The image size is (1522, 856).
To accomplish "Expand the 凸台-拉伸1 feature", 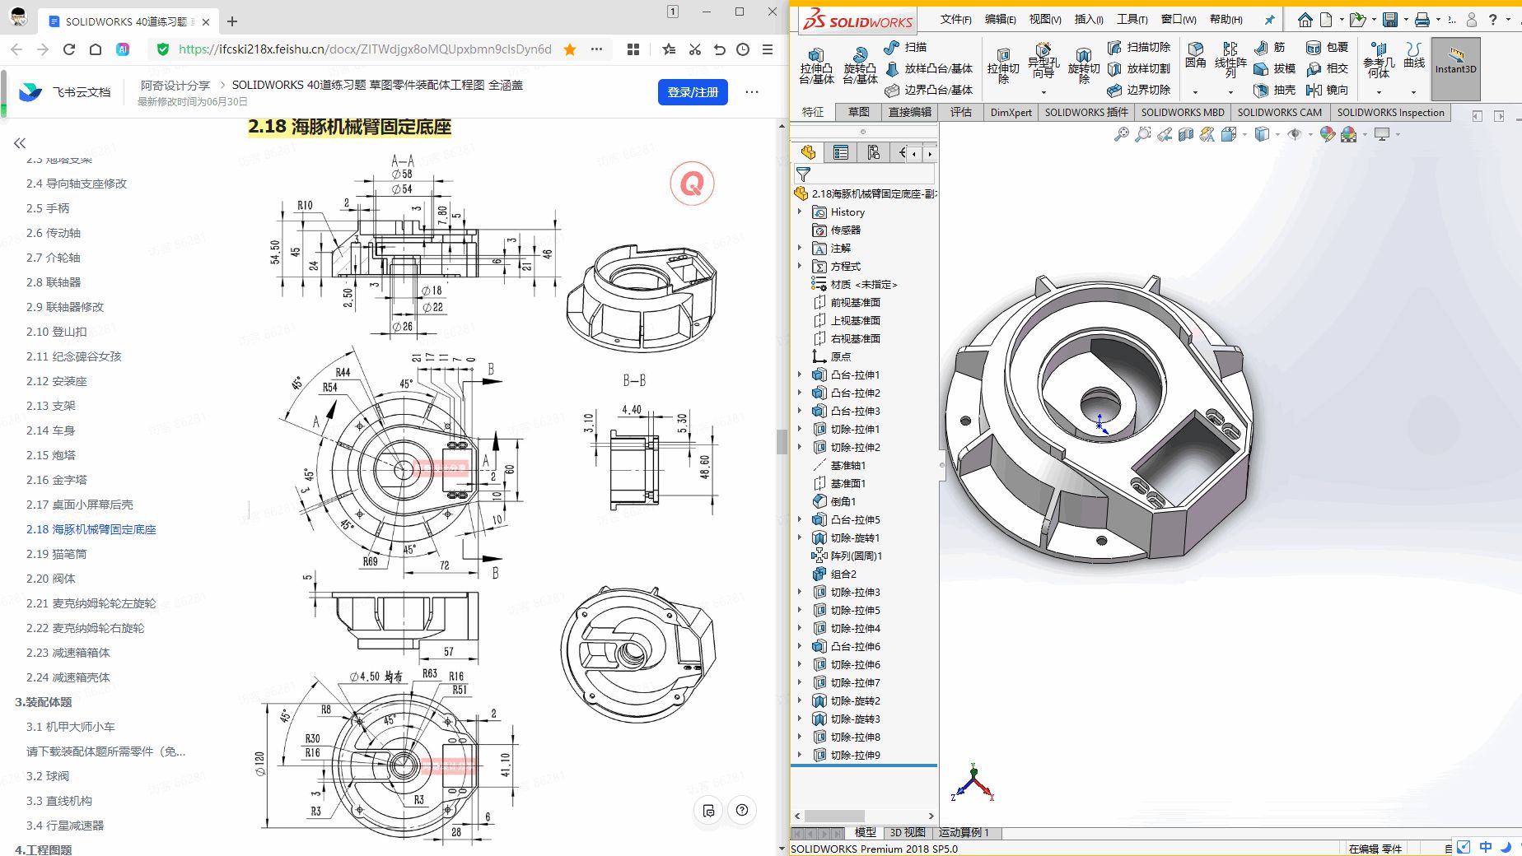I will tap(799, 374).
